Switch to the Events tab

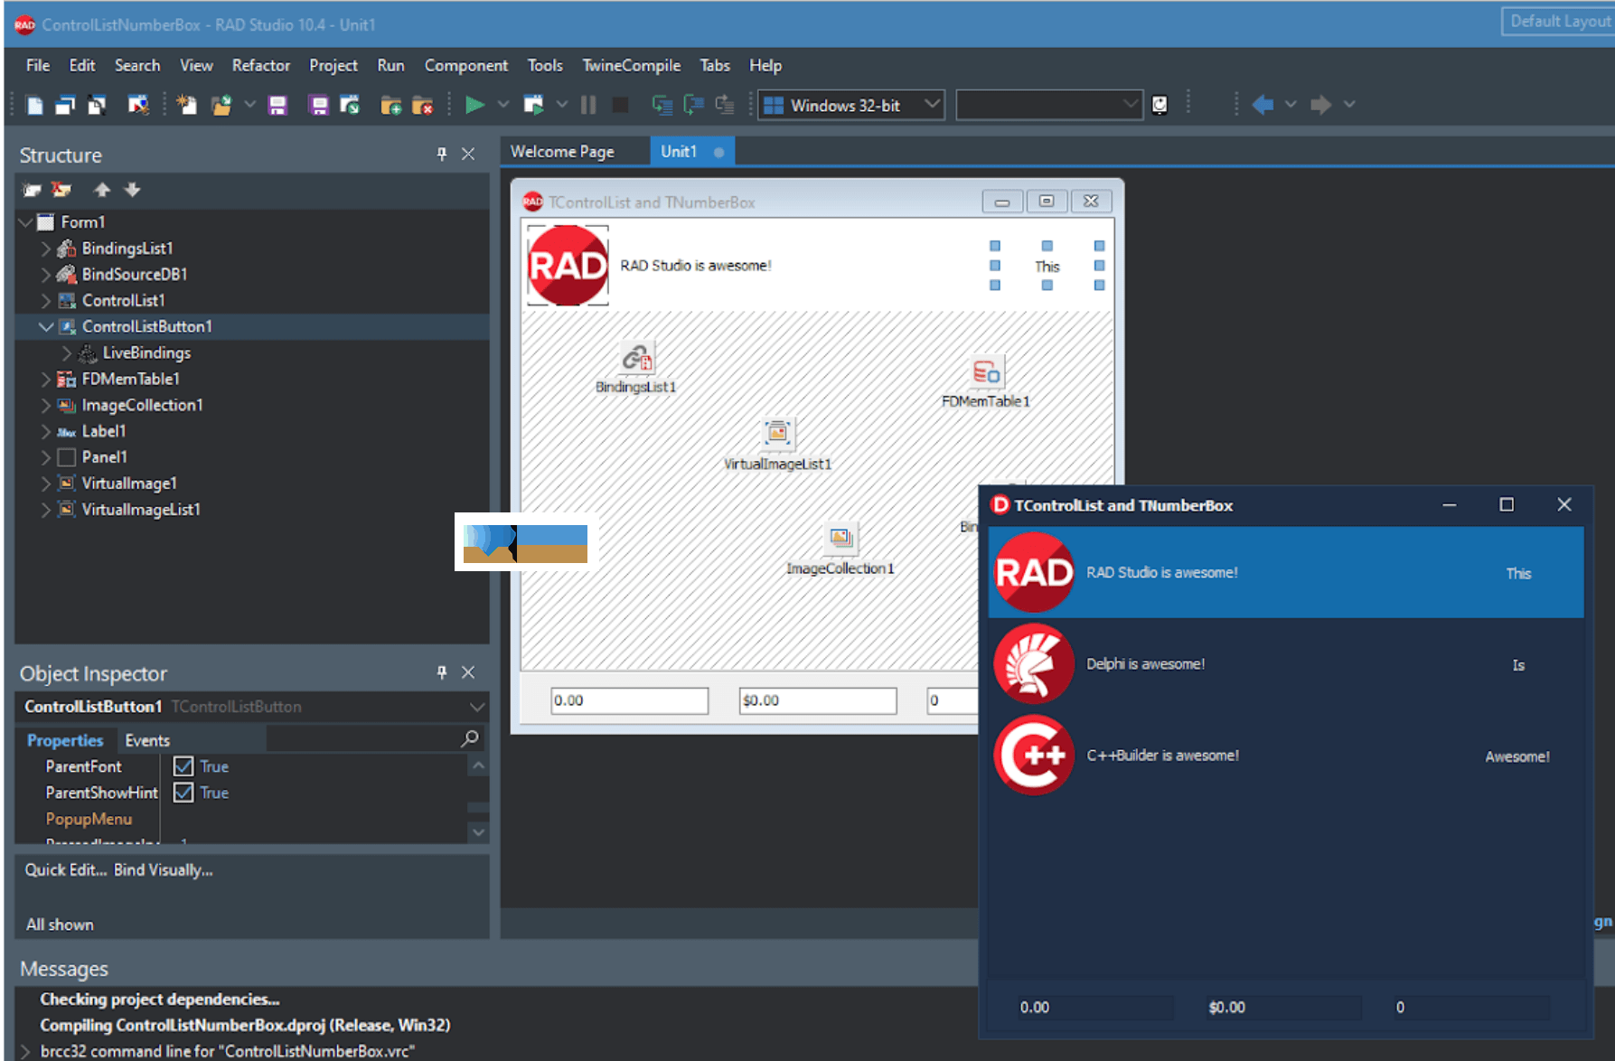pos(147,740)
